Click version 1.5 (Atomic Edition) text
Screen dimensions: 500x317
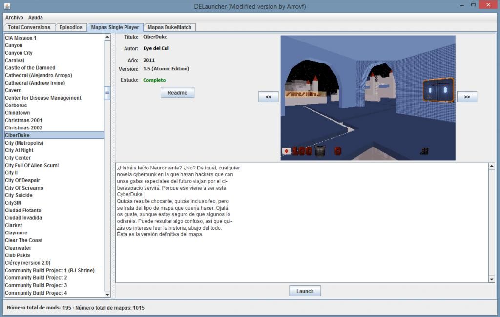166,69
